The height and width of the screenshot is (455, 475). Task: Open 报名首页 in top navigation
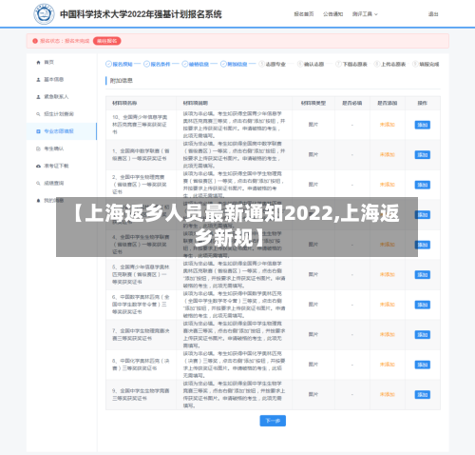coord(304,14)
